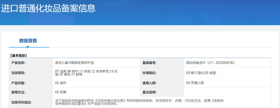Viewport: 280px width, 108px height.
Task: Click the 功效宣称 field label
Action: [x=18, y=73]
